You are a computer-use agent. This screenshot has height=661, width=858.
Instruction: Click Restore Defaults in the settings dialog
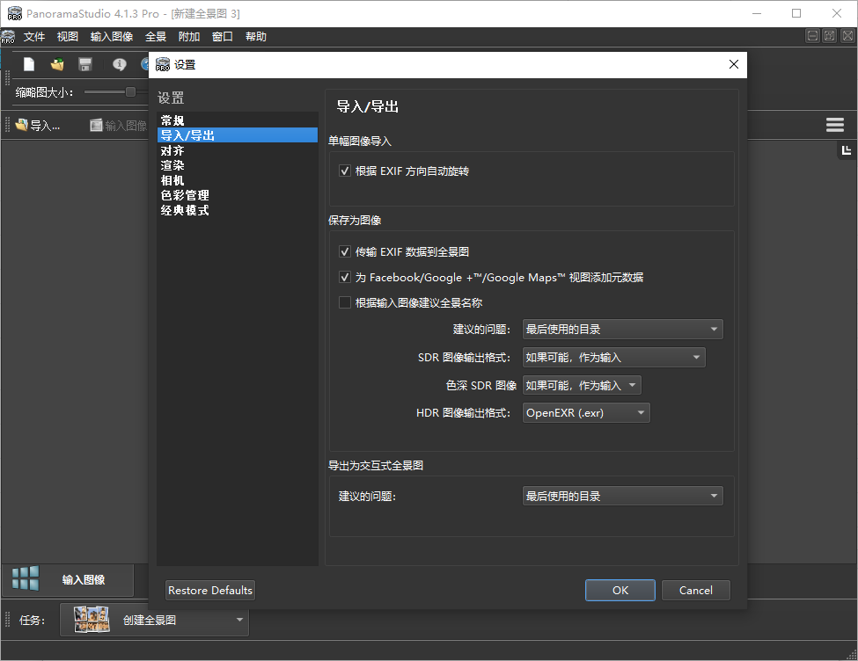coord(209,590)
